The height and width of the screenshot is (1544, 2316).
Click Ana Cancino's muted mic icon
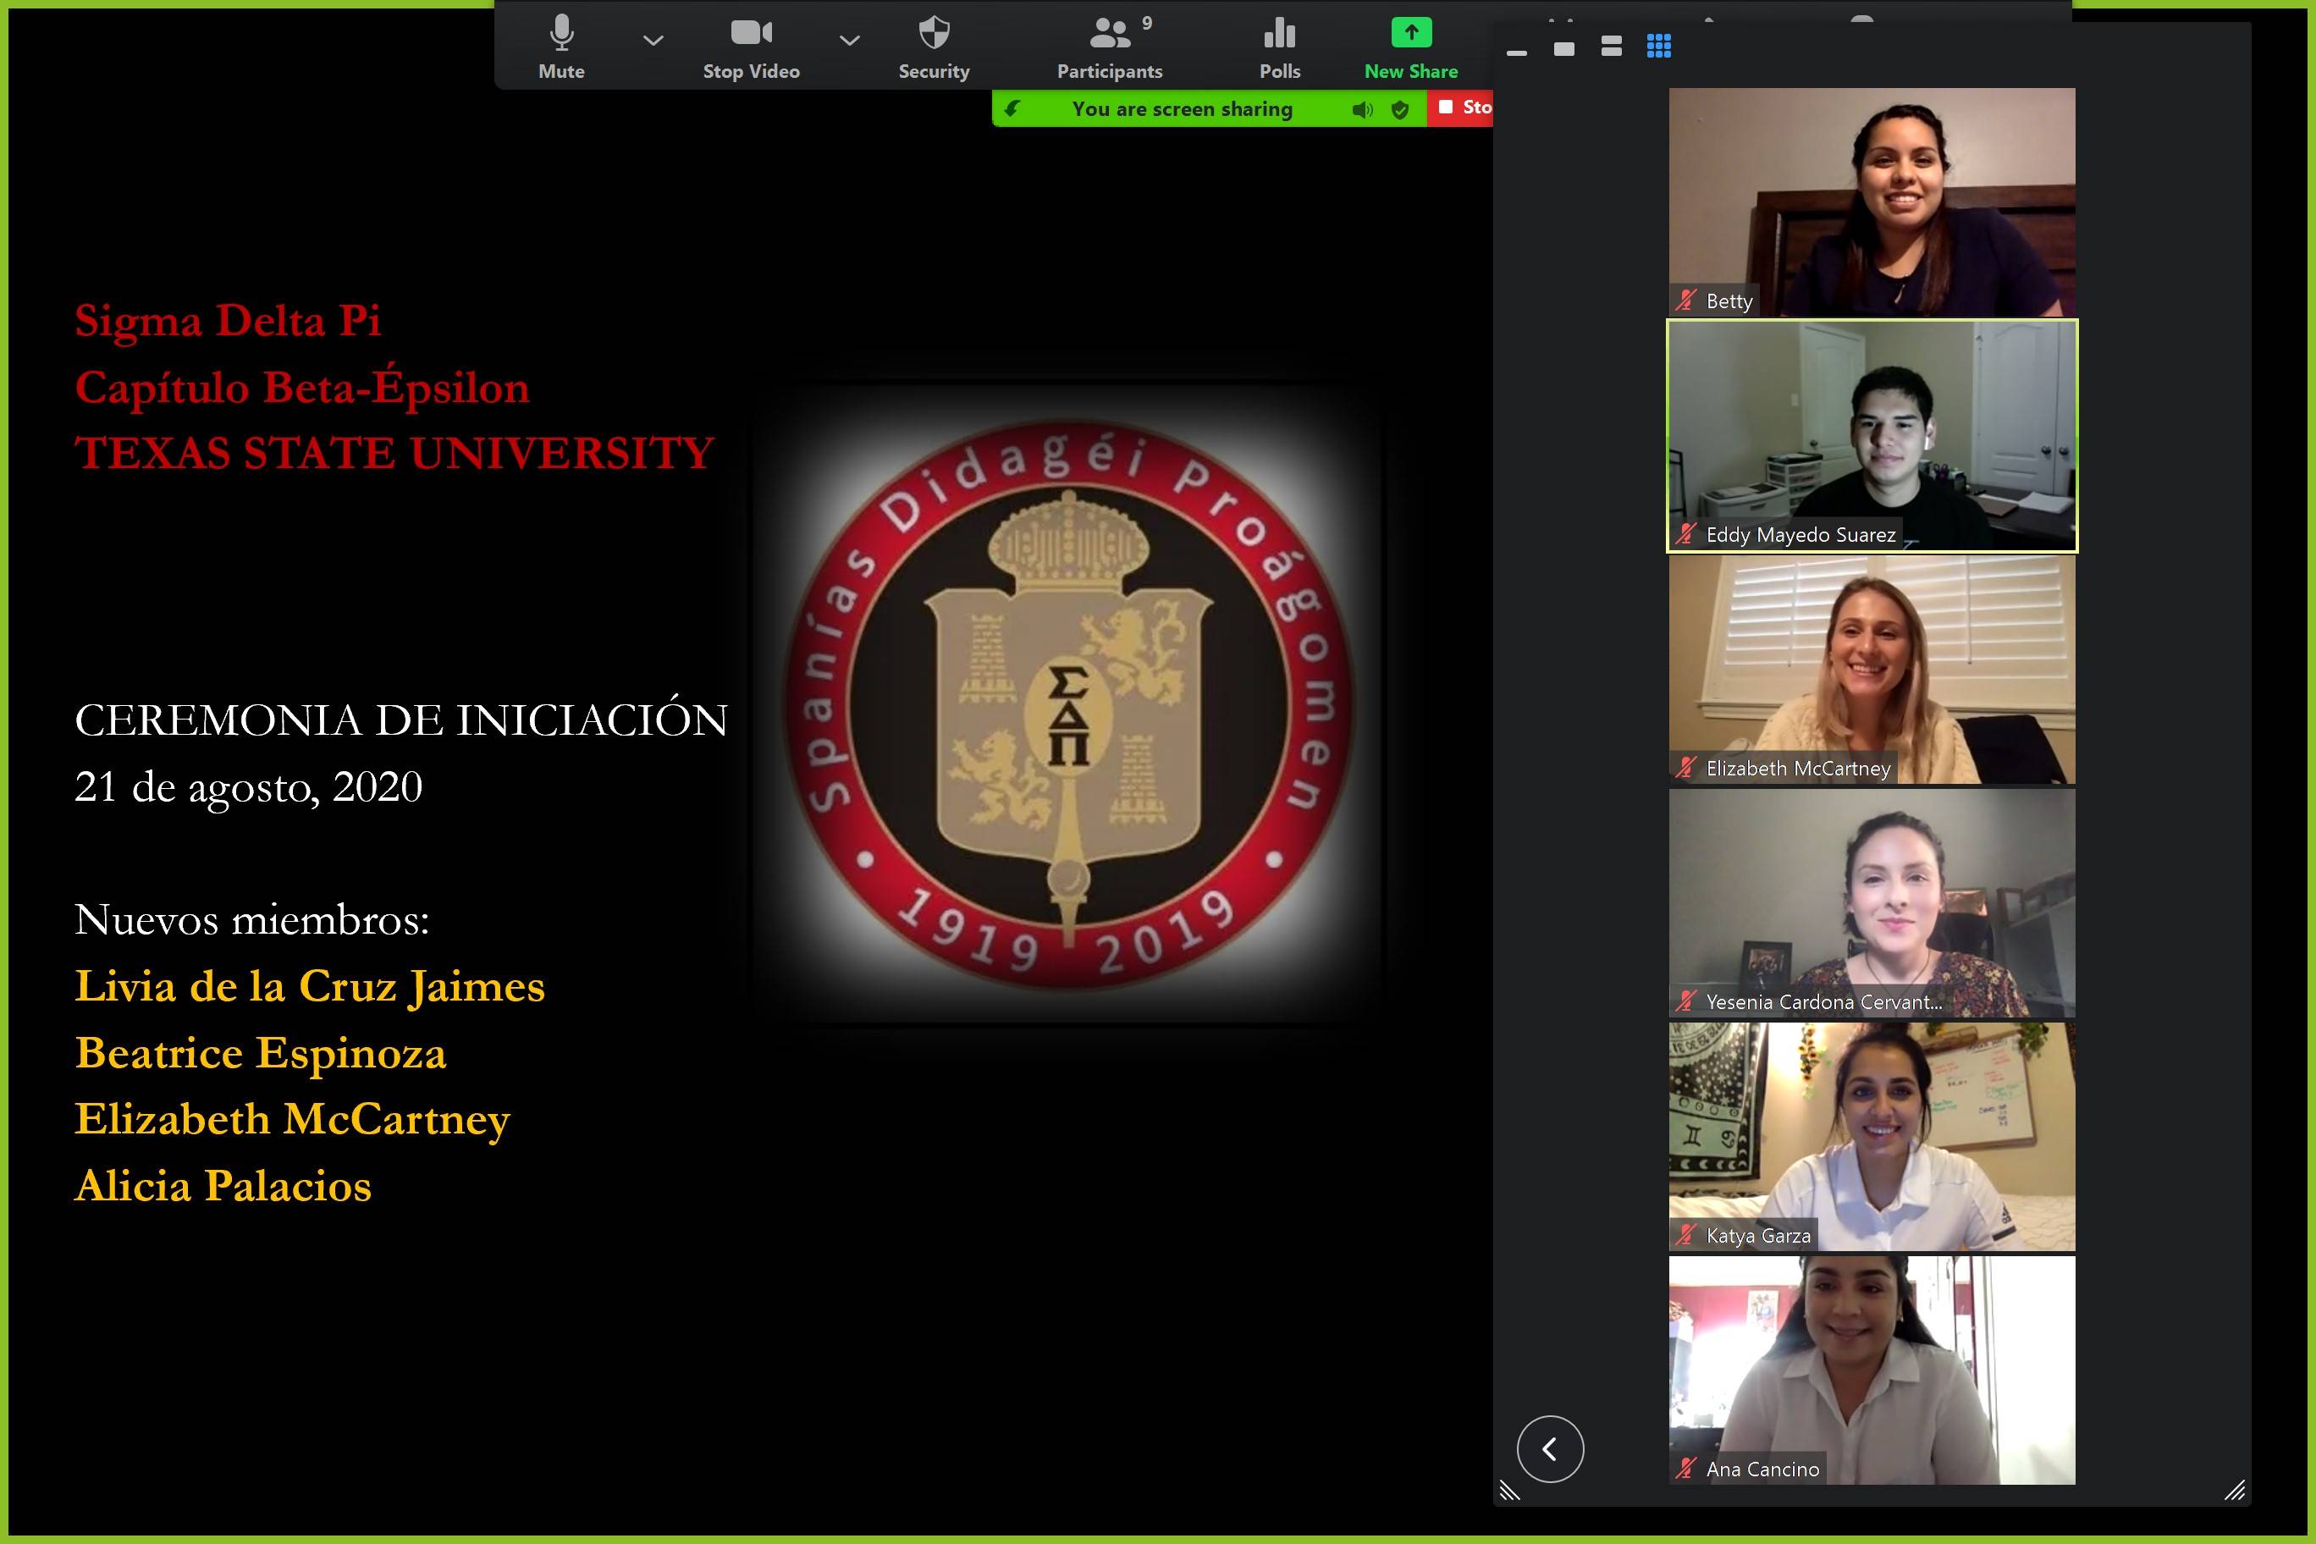coord(1687,1470)
